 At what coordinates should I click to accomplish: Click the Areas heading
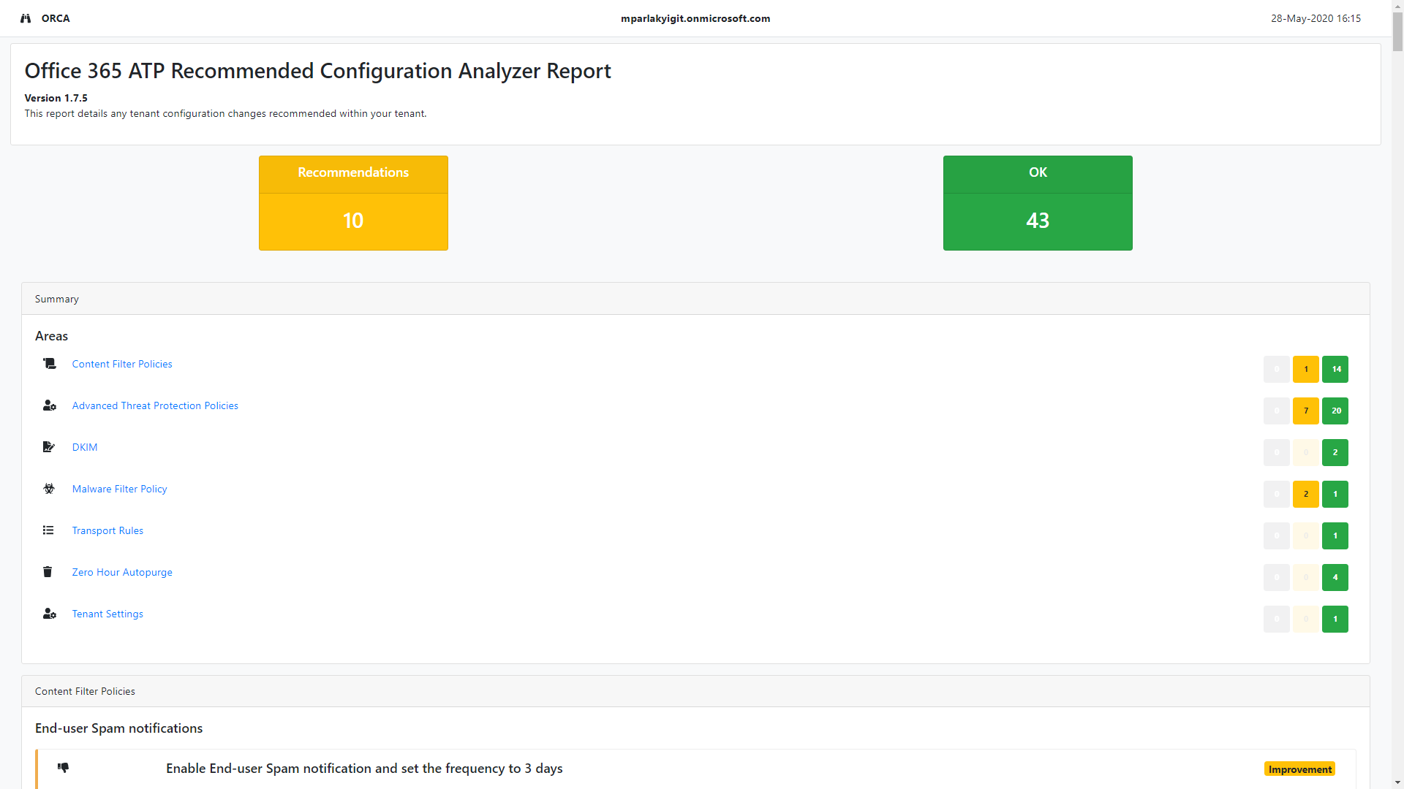[x=51, y=336]
